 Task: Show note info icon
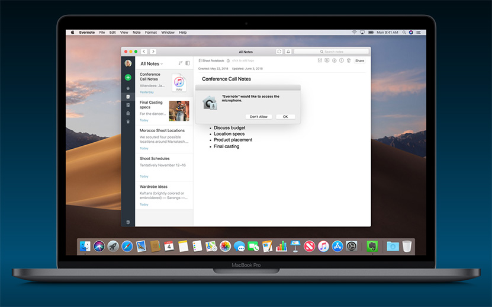click(342, 60)
